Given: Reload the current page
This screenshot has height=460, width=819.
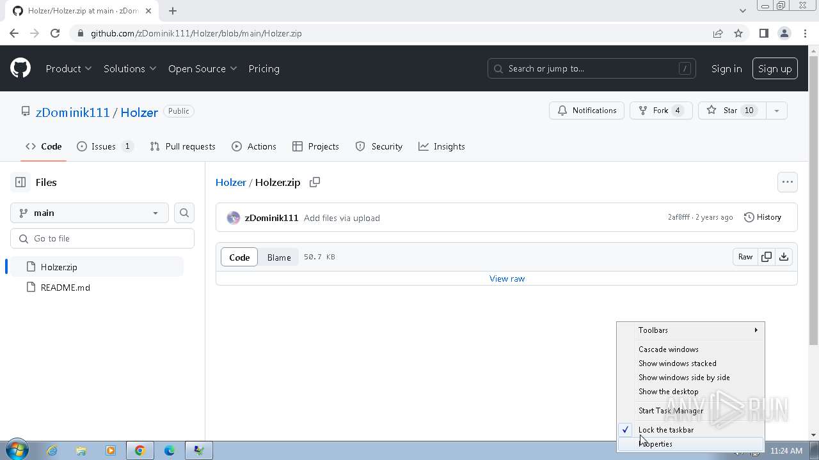Looking at the screenshot, I should pyautogui.click(x=55, y=33).
